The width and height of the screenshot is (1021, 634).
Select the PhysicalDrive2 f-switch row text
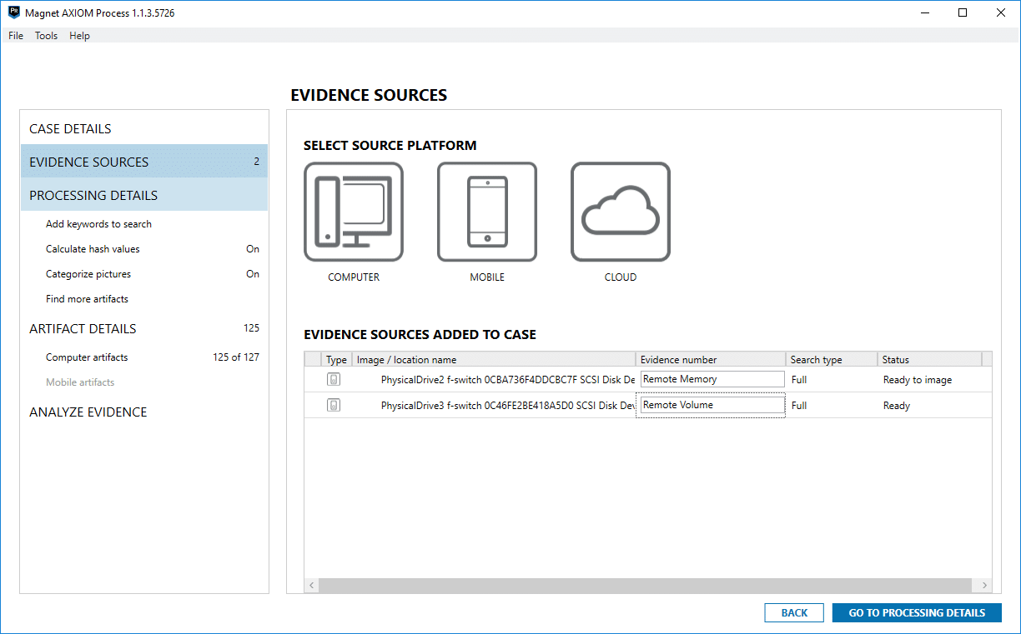tap(508, 380)
